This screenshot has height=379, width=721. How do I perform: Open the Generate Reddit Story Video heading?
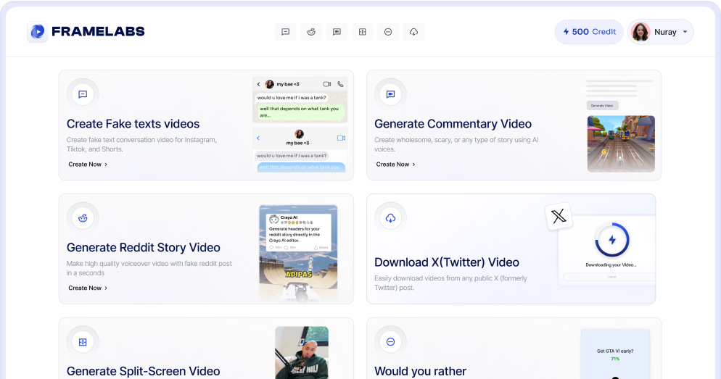tap(143, 247)
